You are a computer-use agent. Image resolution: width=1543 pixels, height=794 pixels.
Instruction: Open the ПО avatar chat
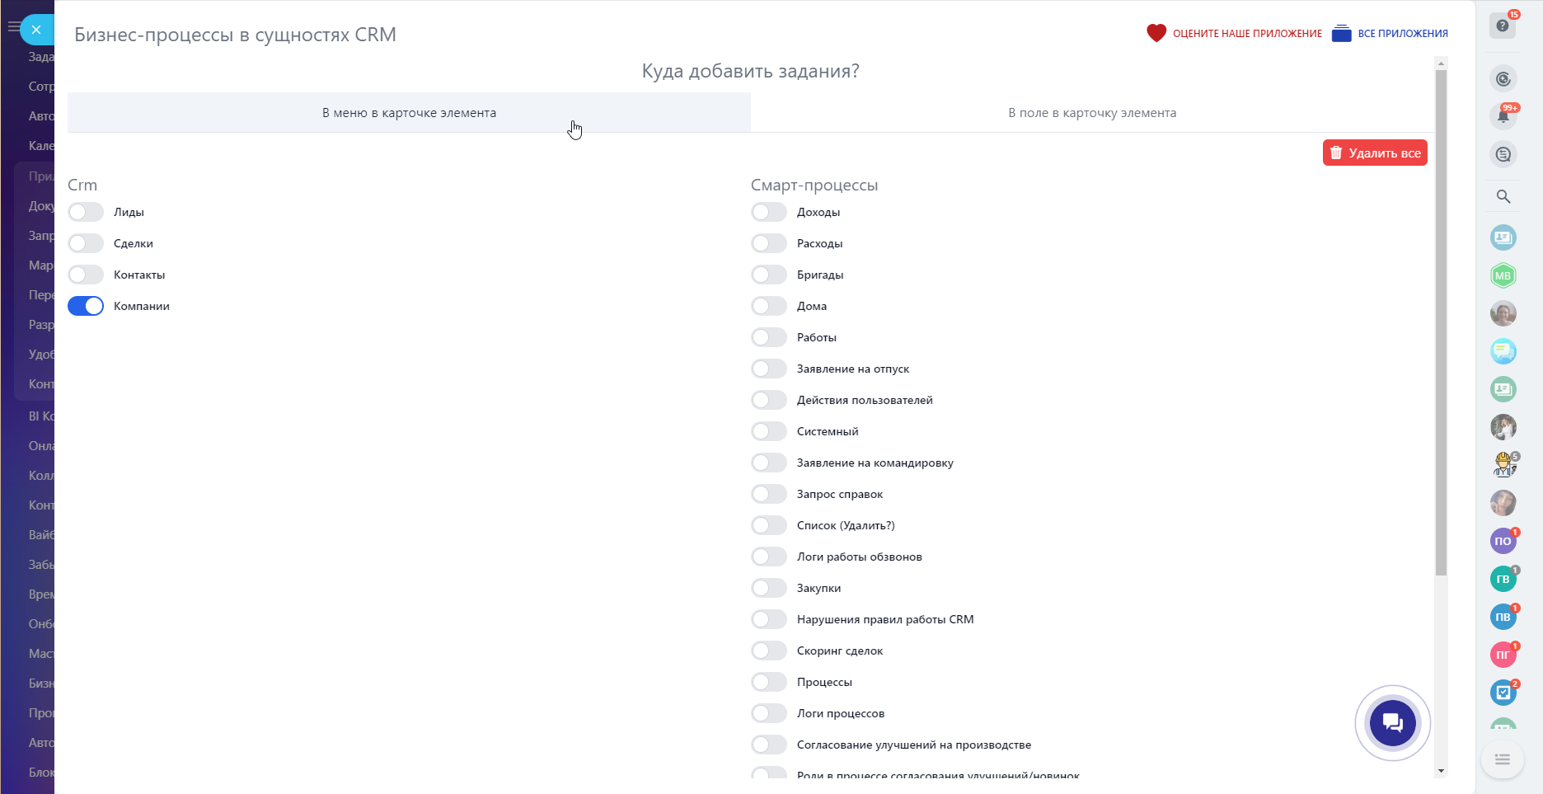1503,541
